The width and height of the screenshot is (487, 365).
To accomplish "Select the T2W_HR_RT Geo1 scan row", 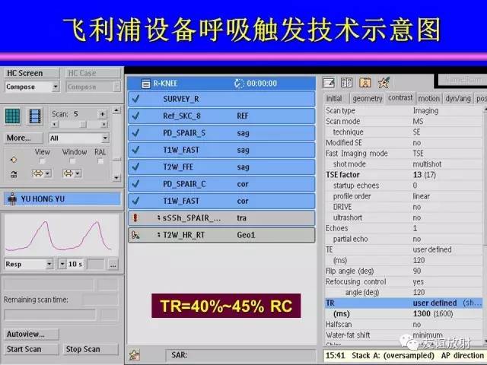I will tap(221, 235).
